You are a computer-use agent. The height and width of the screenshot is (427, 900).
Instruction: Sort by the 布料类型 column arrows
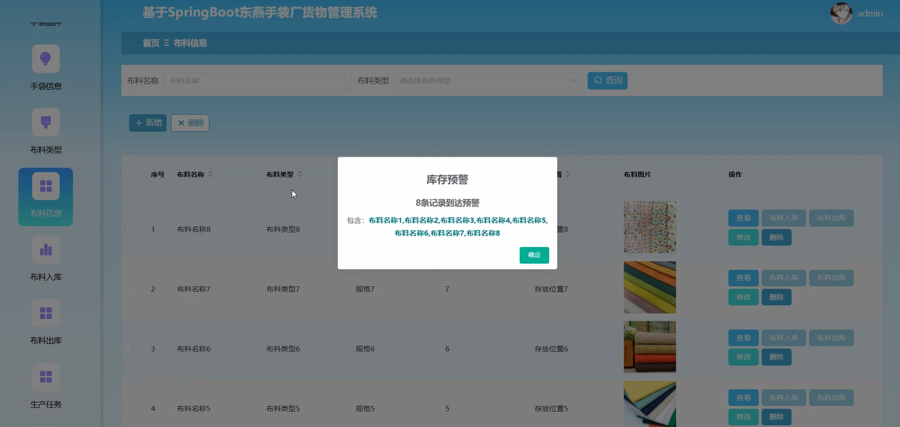click(300, 174)
